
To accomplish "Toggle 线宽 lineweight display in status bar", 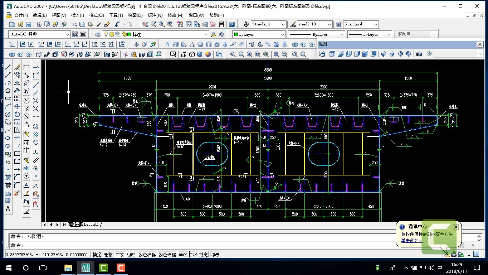I will [x=204, y=255].
